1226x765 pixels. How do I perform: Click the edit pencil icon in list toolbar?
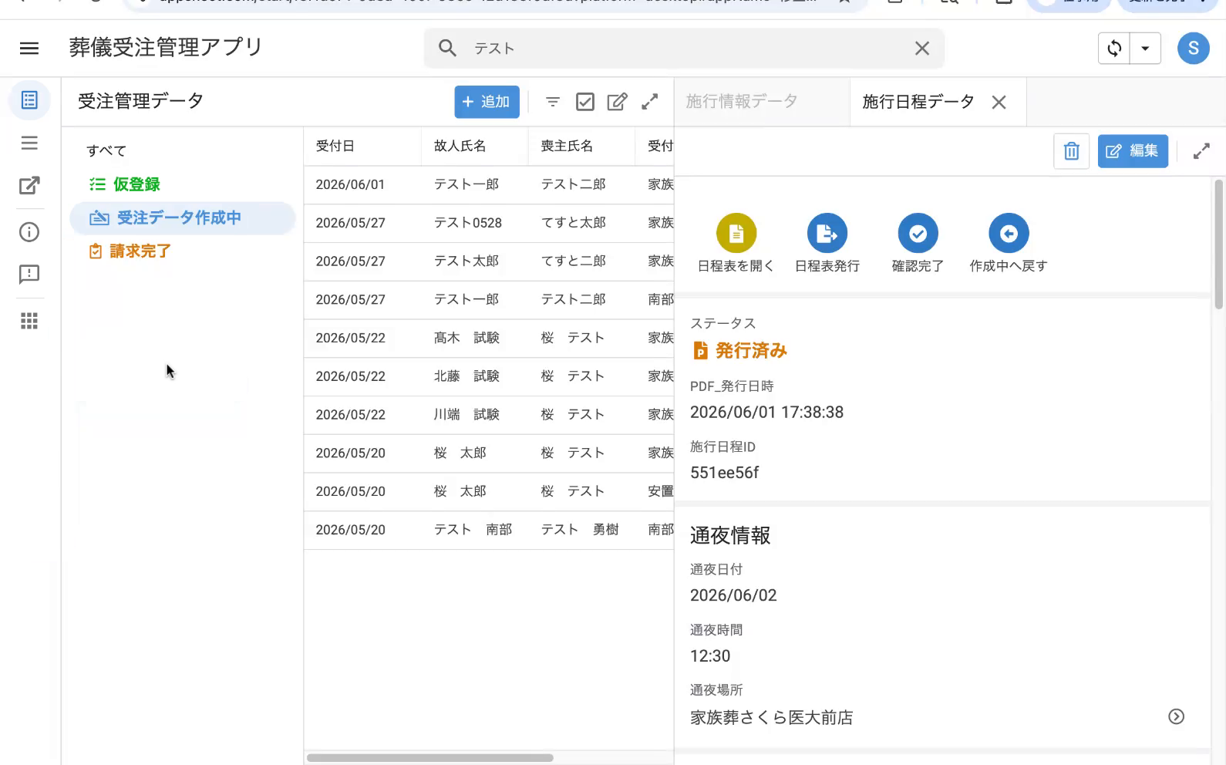[617, 102]
